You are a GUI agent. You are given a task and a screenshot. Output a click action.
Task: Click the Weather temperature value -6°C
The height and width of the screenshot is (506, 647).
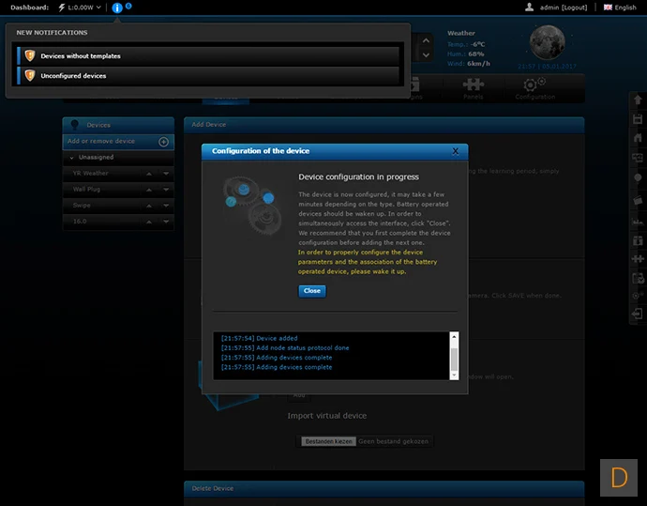coord(476,44)
